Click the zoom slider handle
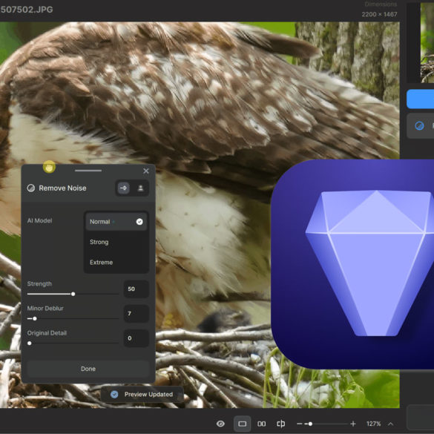Viewport: 434px width, 434px height. coord(310,424)
